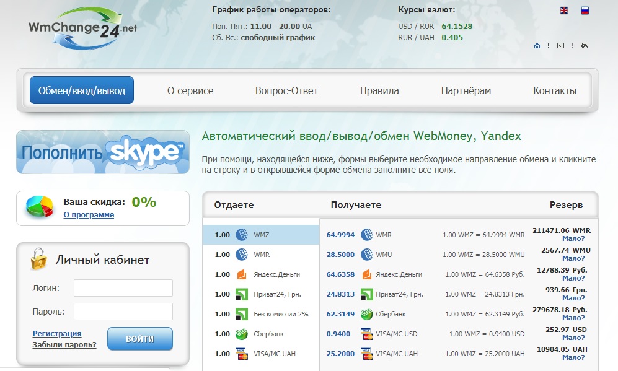Select Без комиссии 2% in Отдаете list
Screen dimensions: 618x371
point(281,314)
